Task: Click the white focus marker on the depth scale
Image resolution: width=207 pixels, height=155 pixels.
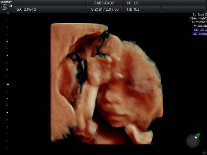Action: click(x=8, y=84)
